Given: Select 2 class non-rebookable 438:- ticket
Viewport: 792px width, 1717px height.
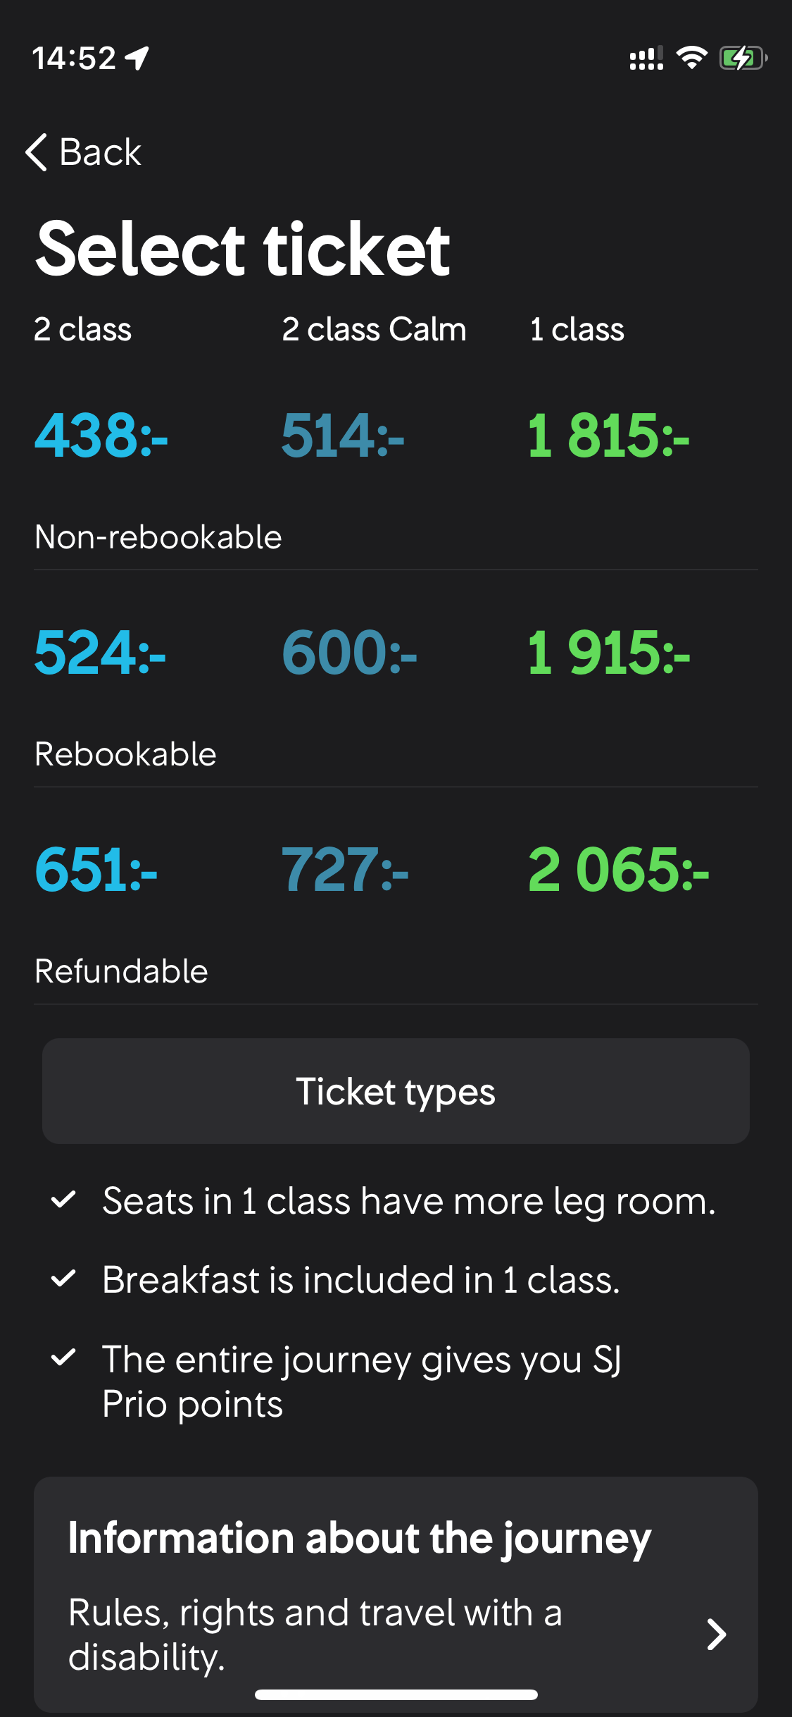Looking at the screenshot, I should click(101, 436).
